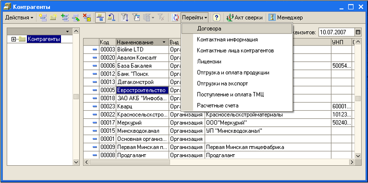Select Контактная информация menu item
The height and width of the screenshot is (183, 368).
237,40
